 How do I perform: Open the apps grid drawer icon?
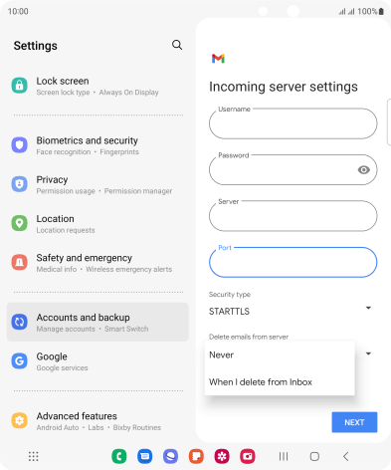tap(33, 456)
